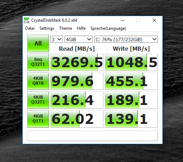
Task: Open the test count dropdown showing 3
Action: [x=57, y=39]
